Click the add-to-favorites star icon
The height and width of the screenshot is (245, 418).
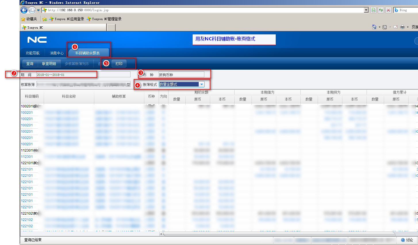click(x=45, y=19)
